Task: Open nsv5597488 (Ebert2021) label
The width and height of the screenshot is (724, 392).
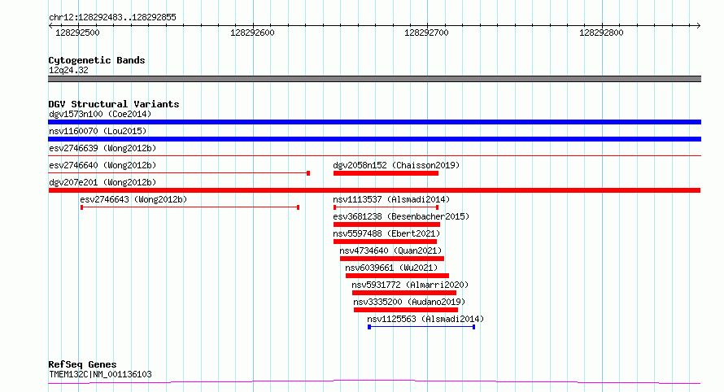Action: [386, 233]
